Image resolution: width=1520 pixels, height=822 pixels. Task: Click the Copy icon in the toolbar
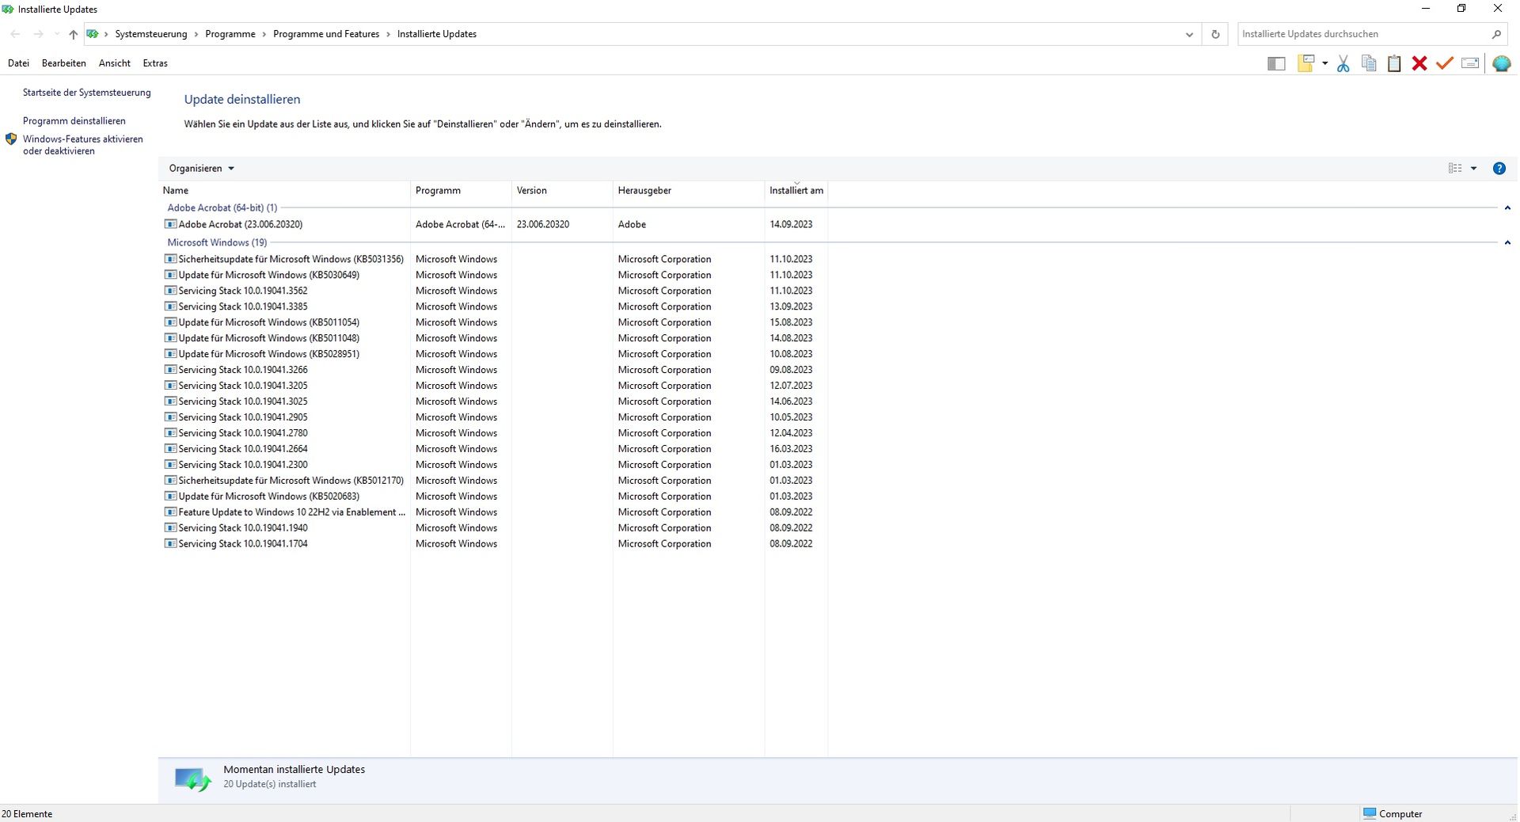pos(1368,64)
